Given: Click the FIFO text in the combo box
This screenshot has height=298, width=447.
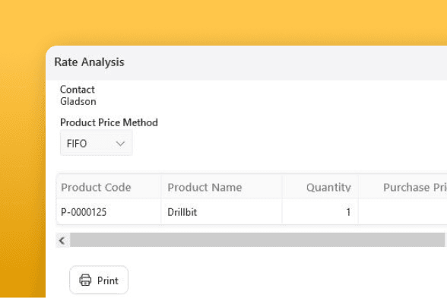Looking at the screenshot, I should coord(77,144).
